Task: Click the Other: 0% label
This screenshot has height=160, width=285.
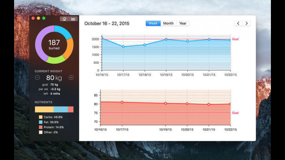Action: (51, 132)
